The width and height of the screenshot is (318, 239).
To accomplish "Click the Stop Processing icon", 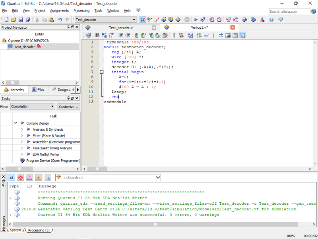I will (187, 20).
